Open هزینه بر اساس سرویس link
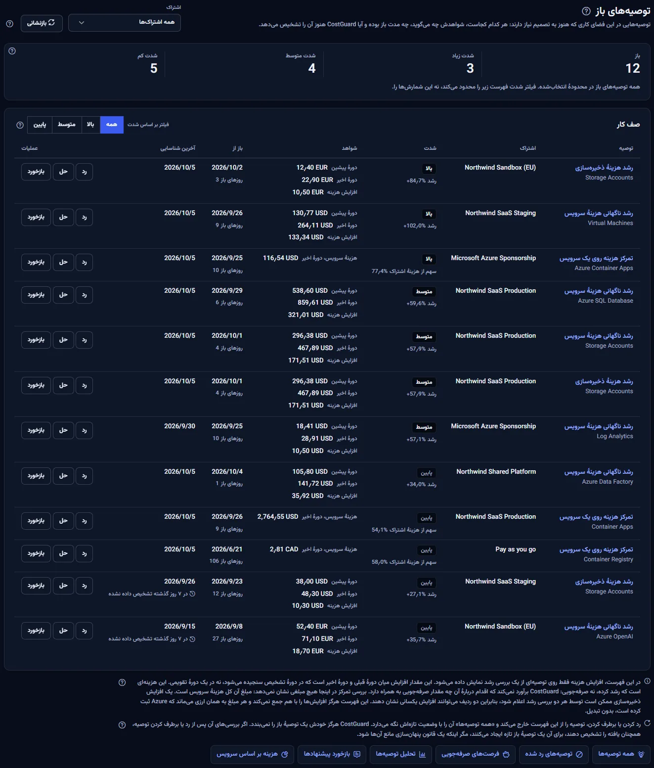Screen dimensions: 654x768 [252, 754]
